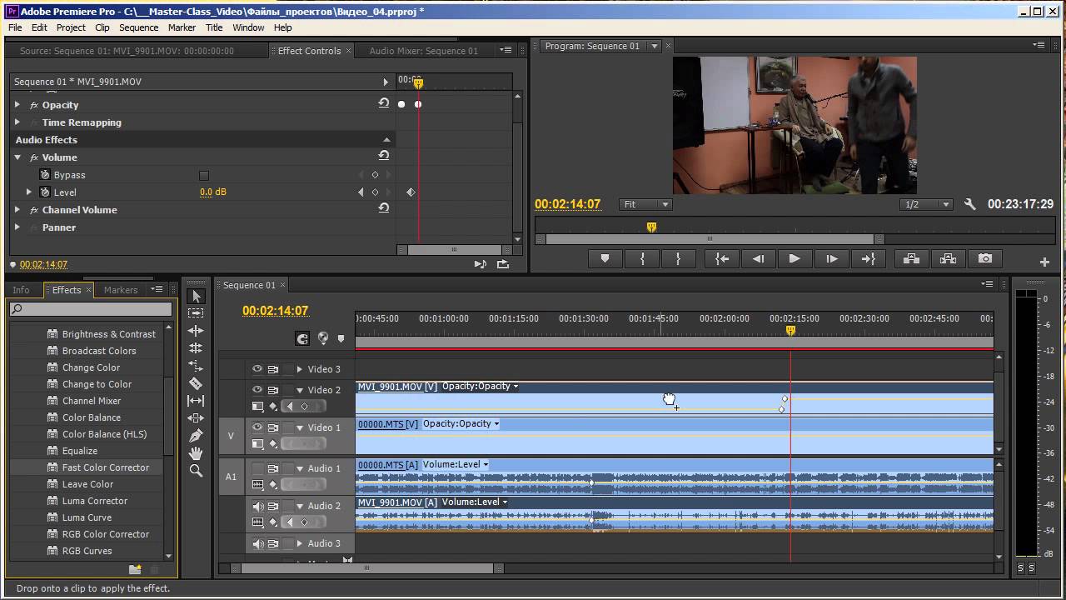Screen dimensions: 1066x600
Task: Mute the Audio 3 track speaker
Action: [257, 543]
